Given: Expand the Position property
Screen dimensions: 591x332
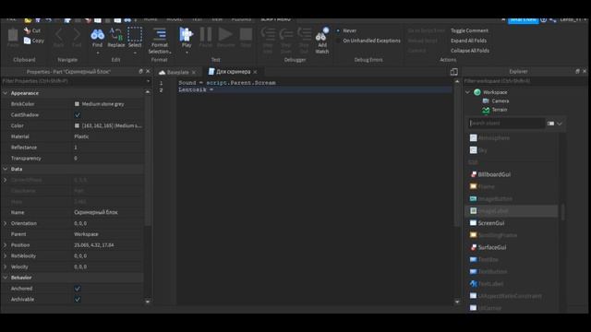Looking at the screenshot, I should 6,245.
